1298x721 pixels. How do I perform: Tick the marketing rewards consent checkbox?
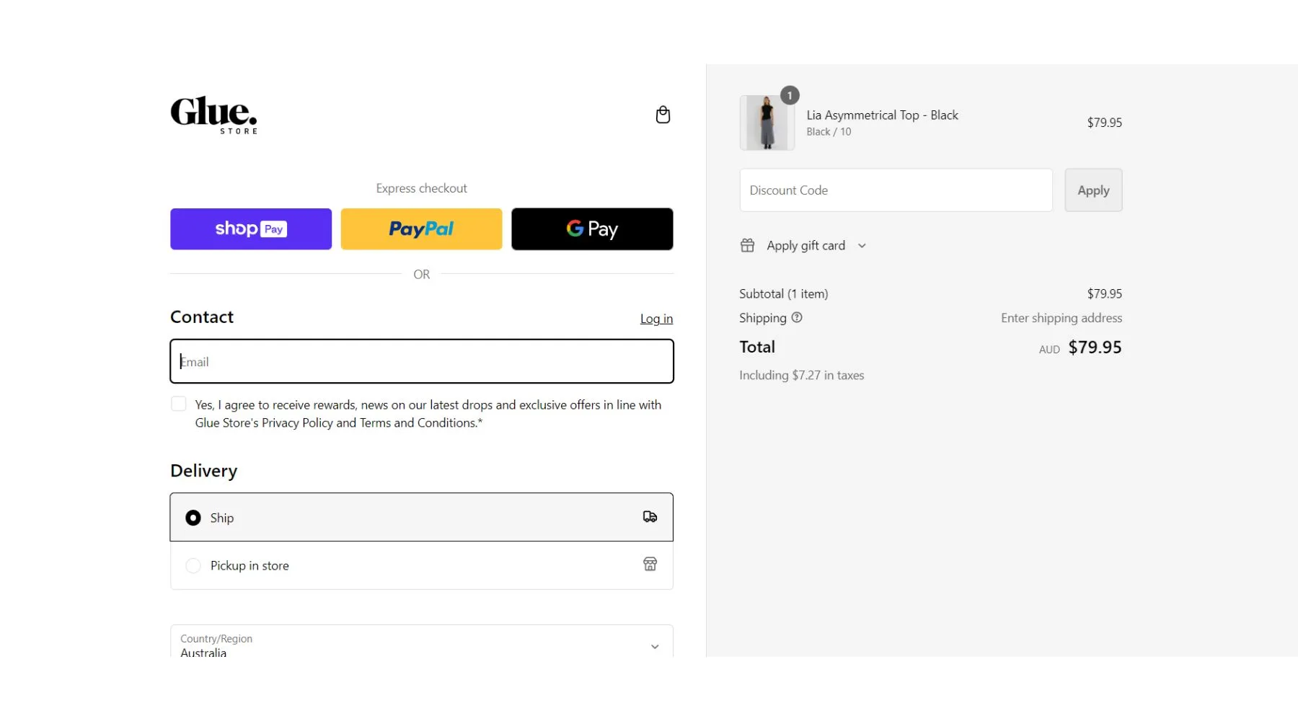pos(179,404)
